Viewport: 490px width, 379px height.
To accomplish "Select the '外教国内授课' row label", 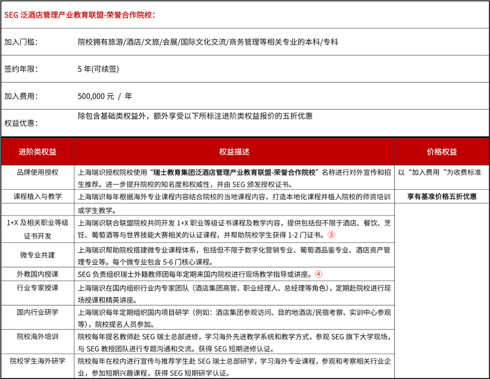I will pos(38,274).
